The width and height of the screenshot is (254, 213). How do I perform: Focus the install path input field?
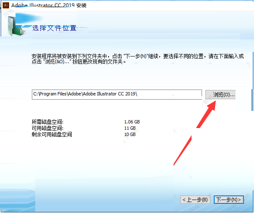[x=117, y=95]
